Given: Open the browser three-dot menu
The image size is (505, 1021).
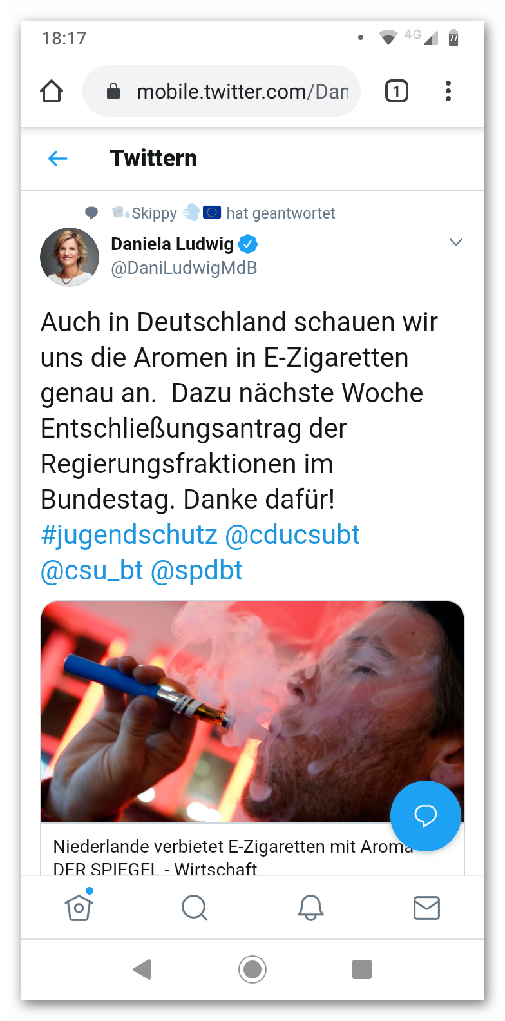Looking at the screenshot, I should coord(448,91).
